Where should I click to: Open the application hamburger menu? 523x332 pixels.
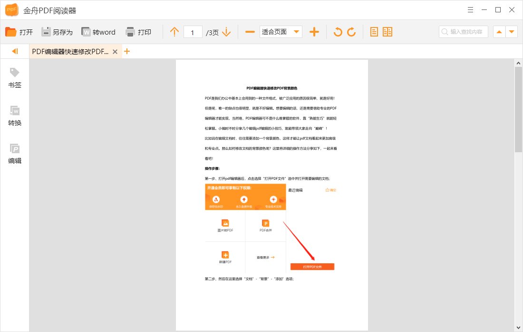(470, 9)
